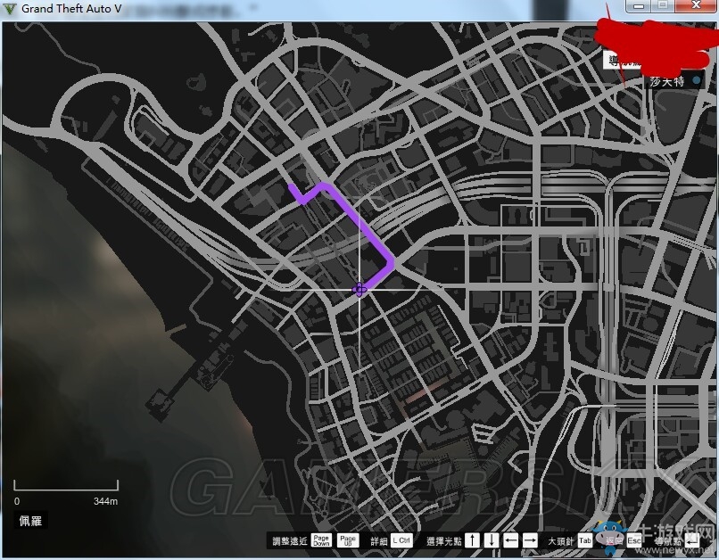Image resolution: width=719 pixels, height=560 pixels.
Task: Click the 調整遠近 zoom label
Action: click(289, 541)
